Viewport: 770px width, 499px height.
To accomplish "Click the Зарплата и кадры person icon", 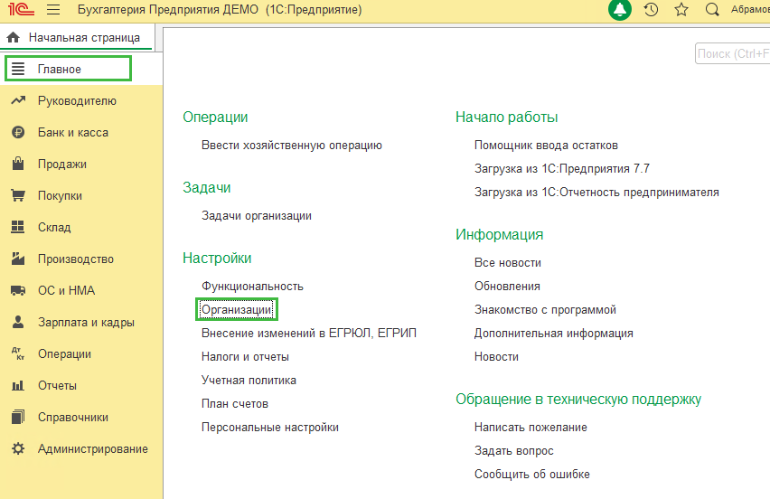I will [18, 322].
